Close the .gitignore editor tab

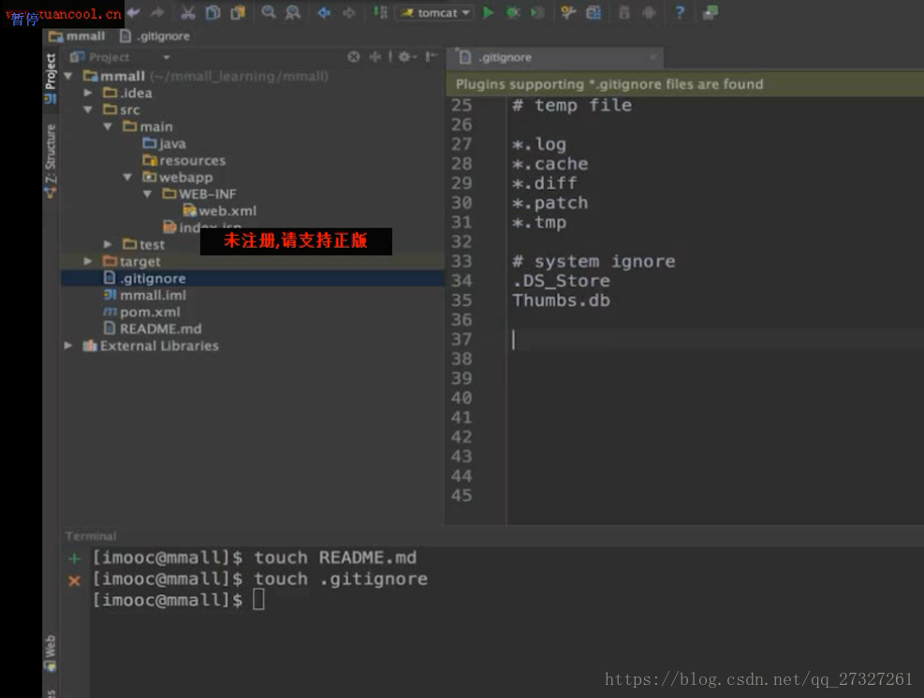tap(653, 57)
